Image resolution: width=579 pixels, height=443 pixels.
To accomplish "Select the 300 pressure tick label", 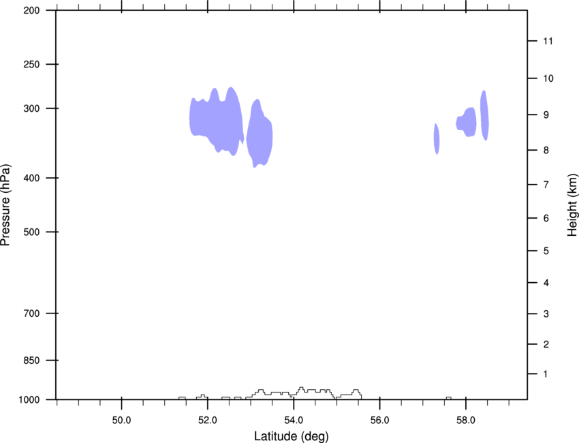I will point(31,108).
